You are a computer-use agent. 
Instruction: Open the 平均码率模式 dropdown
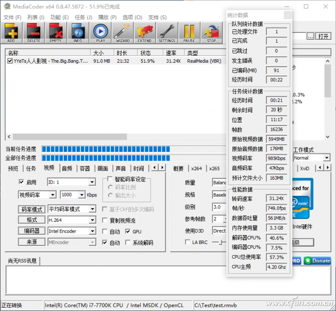[x=92, y=209]
